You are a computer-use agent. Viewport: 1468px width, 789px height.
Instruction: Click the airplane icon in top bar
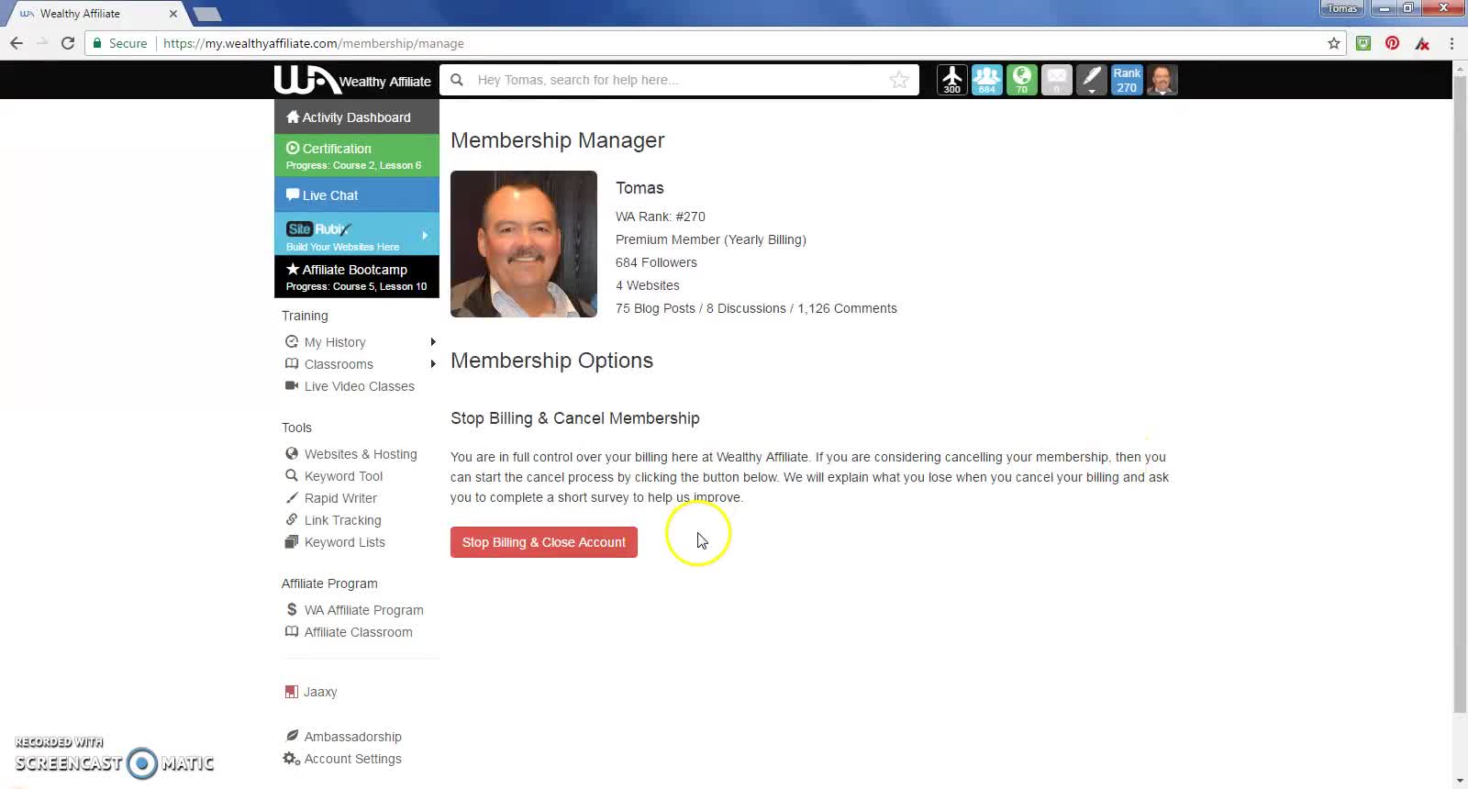[951, 80]
